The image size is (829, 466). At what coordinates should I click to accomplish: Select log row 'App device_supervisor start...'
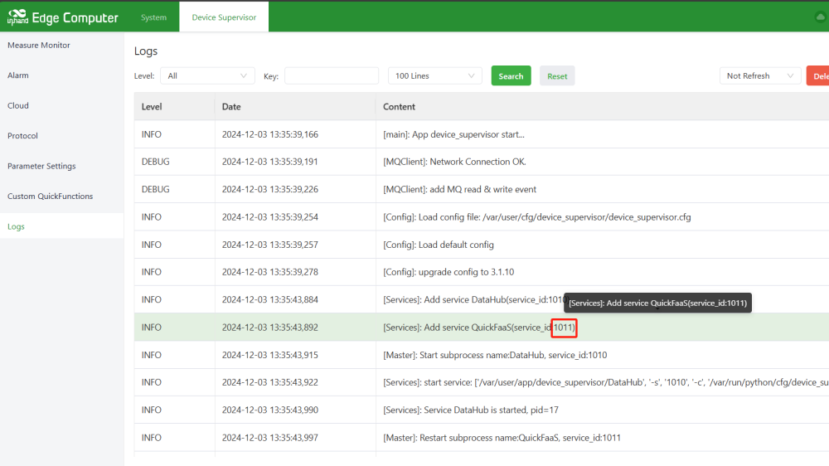point(453,134)
